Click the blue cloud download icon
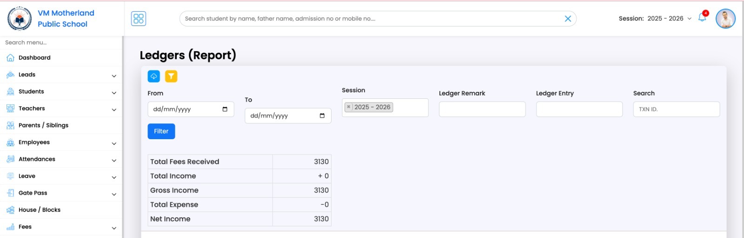The width and height of the screenshot is (744, 238). pyautogui.click(x=153, y=76)
